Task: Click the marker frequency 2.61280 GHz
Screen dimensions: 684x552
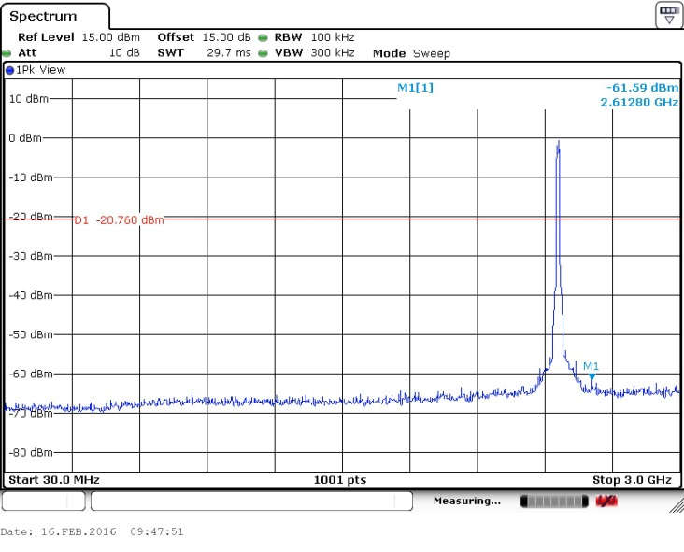Action: [x=639, y=102]
